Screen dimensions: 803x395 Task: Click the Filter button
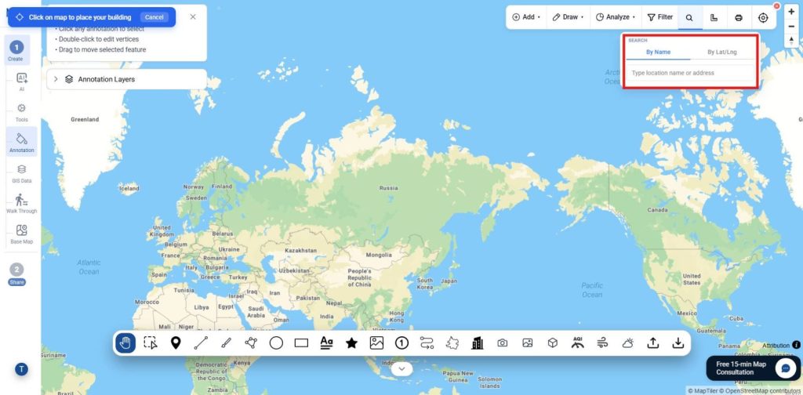click(660, 17)
